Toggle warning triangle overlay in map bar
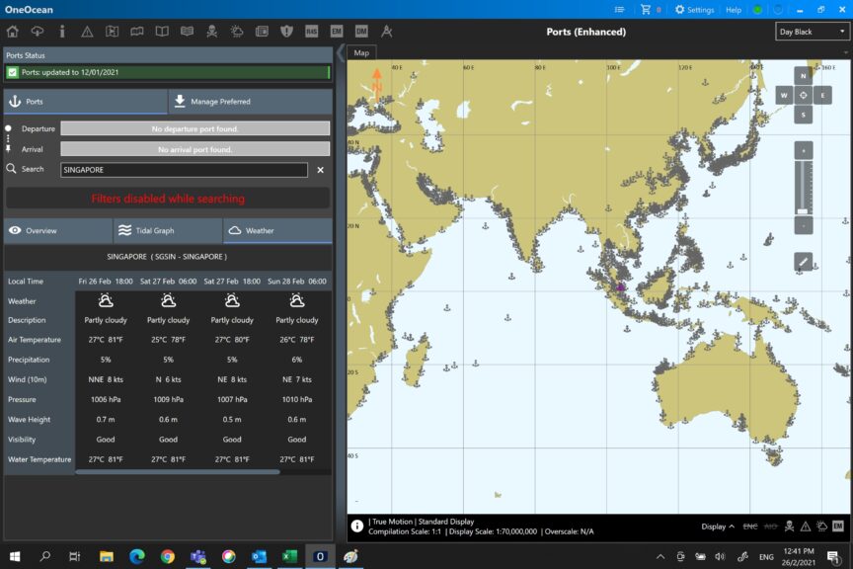This screenshot has width=853, height=569. [806, 527]
